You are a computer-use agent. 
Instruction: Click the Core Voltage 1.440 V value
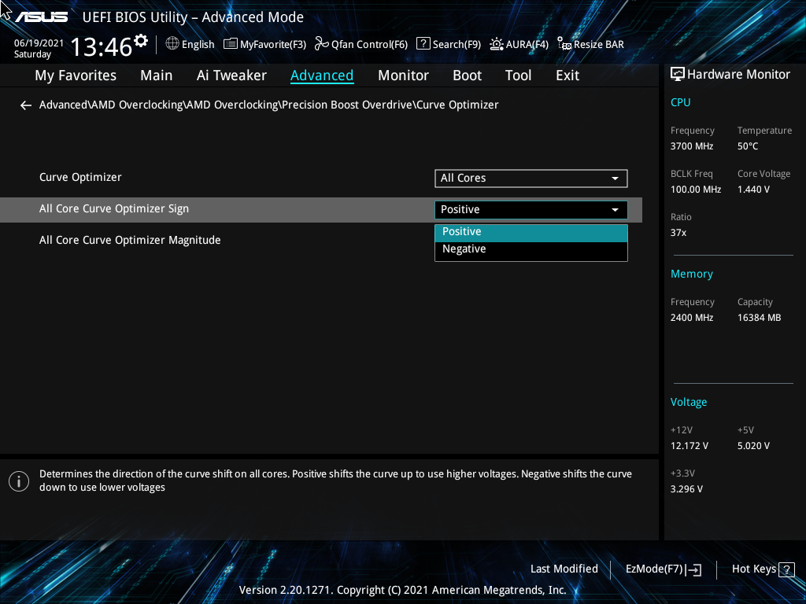[x=753, y=190]
